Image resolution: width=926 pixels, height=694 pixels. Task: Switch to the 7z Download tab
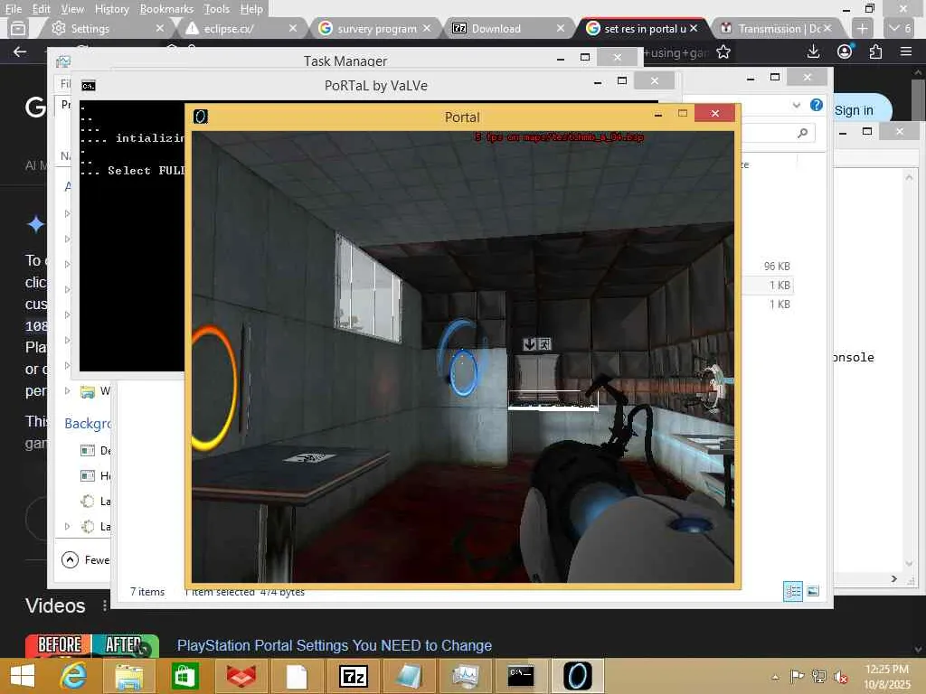pos(496,28)
